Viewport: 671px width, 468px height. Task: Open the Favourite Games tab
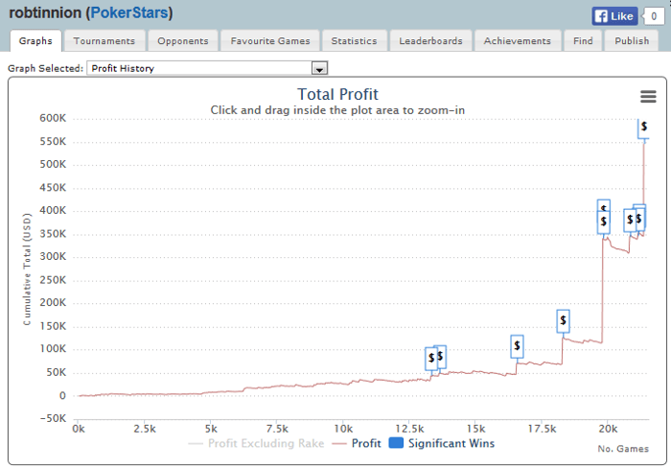[x=270, y=41]
